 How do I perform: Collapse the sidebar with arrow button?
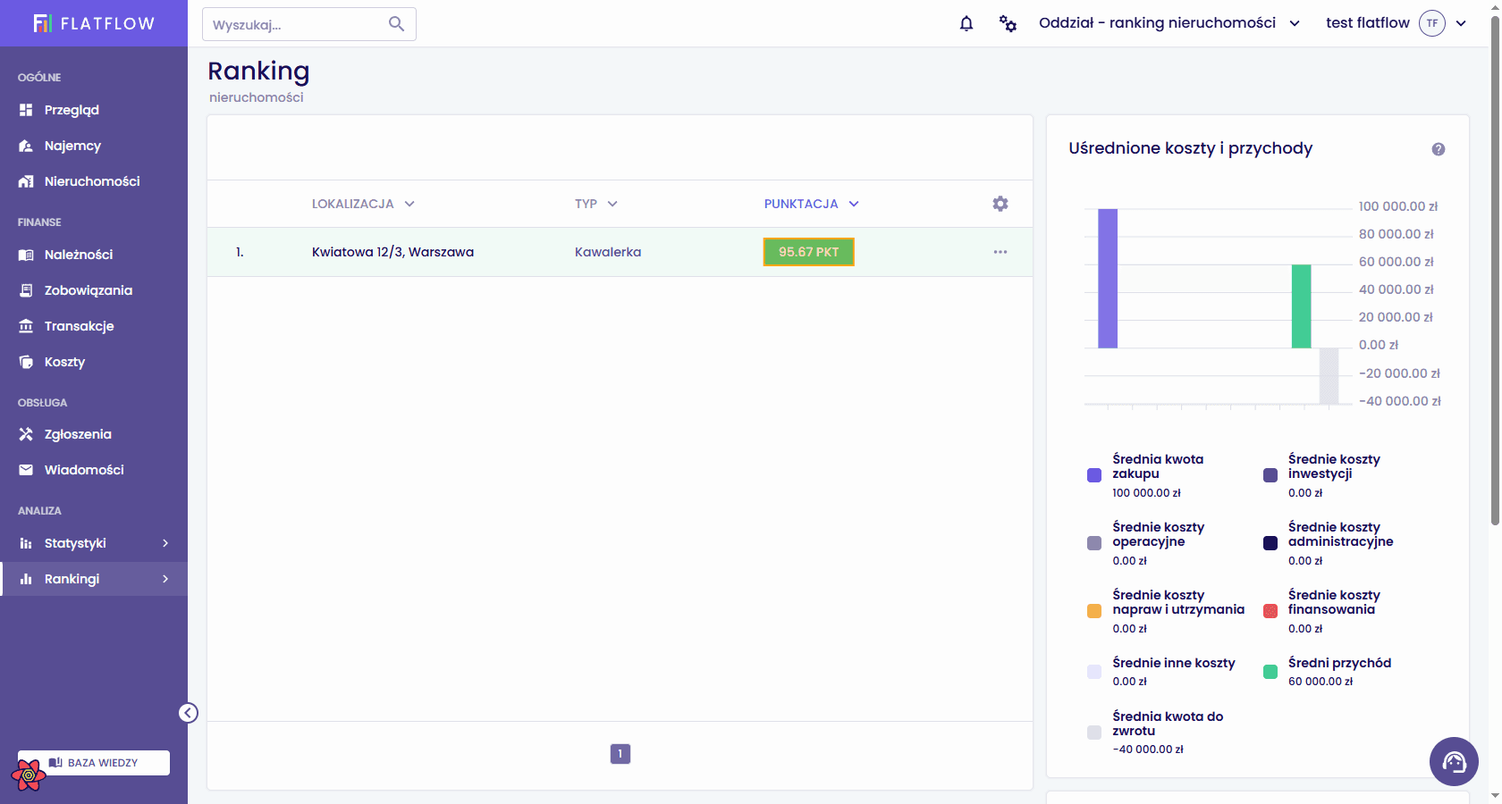tap(188, 712)
